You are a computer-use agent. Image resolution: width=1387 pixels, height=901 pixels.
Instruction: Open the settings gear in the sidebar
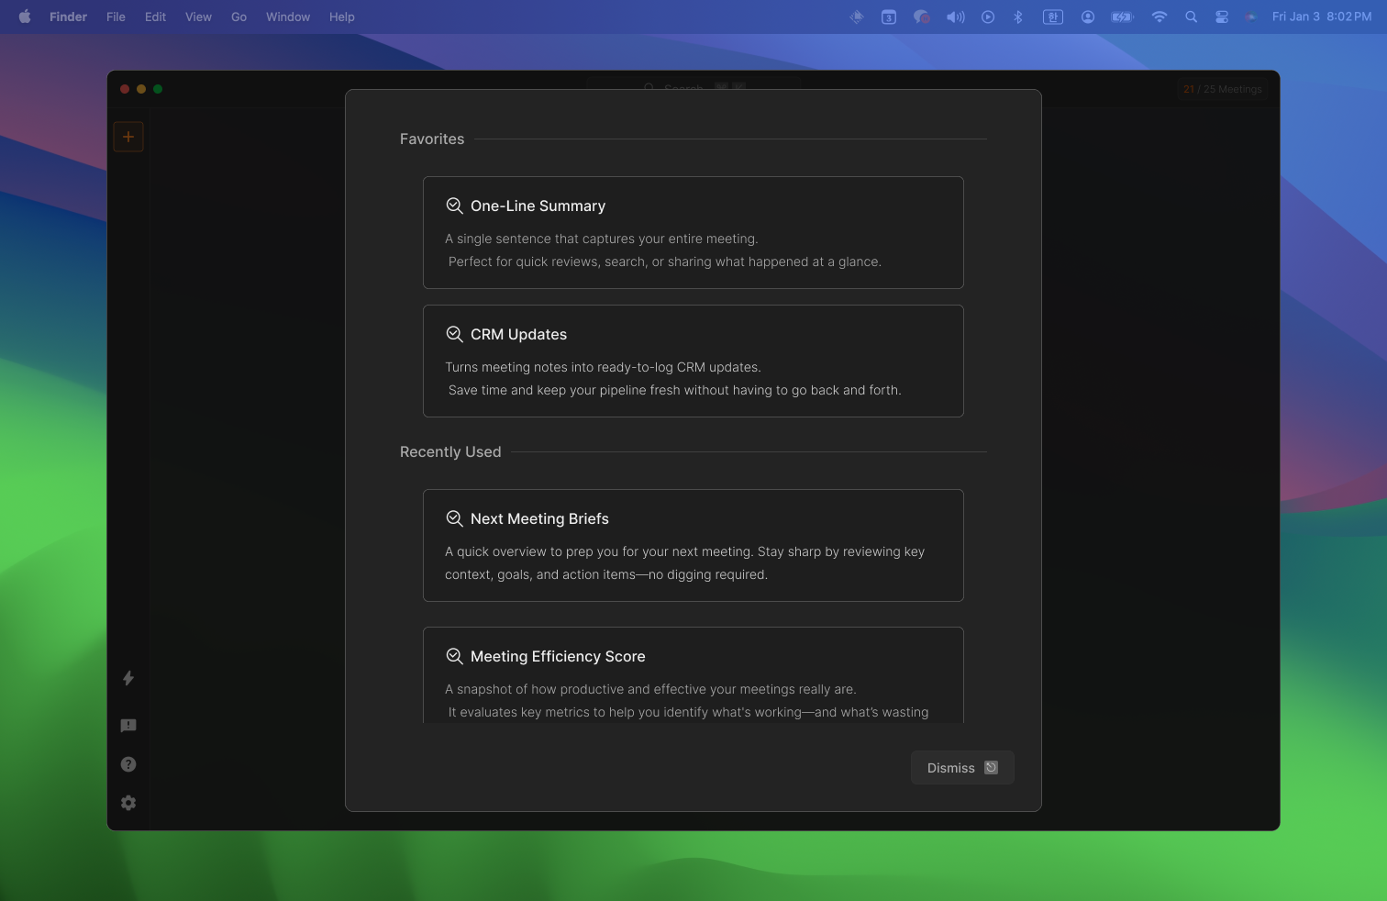(128, 803)
